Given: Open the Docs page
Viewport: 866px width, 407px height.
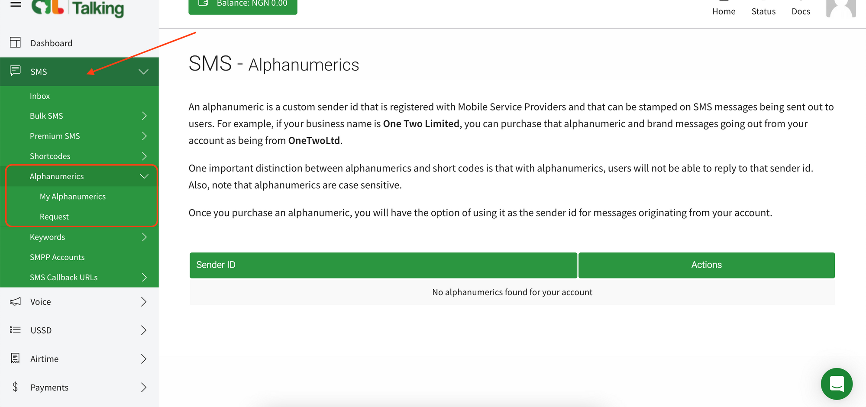Looking at the screenshot, I should [x=801, y=11].
